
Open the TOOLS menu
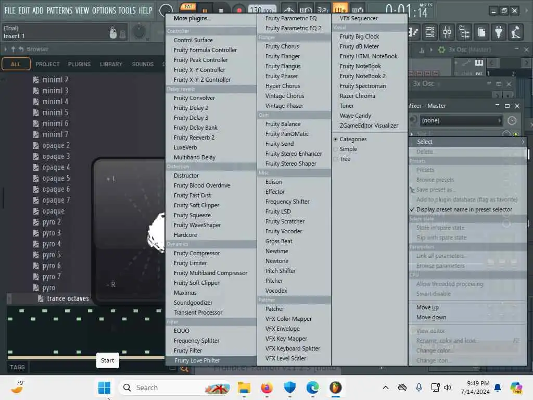127,10
